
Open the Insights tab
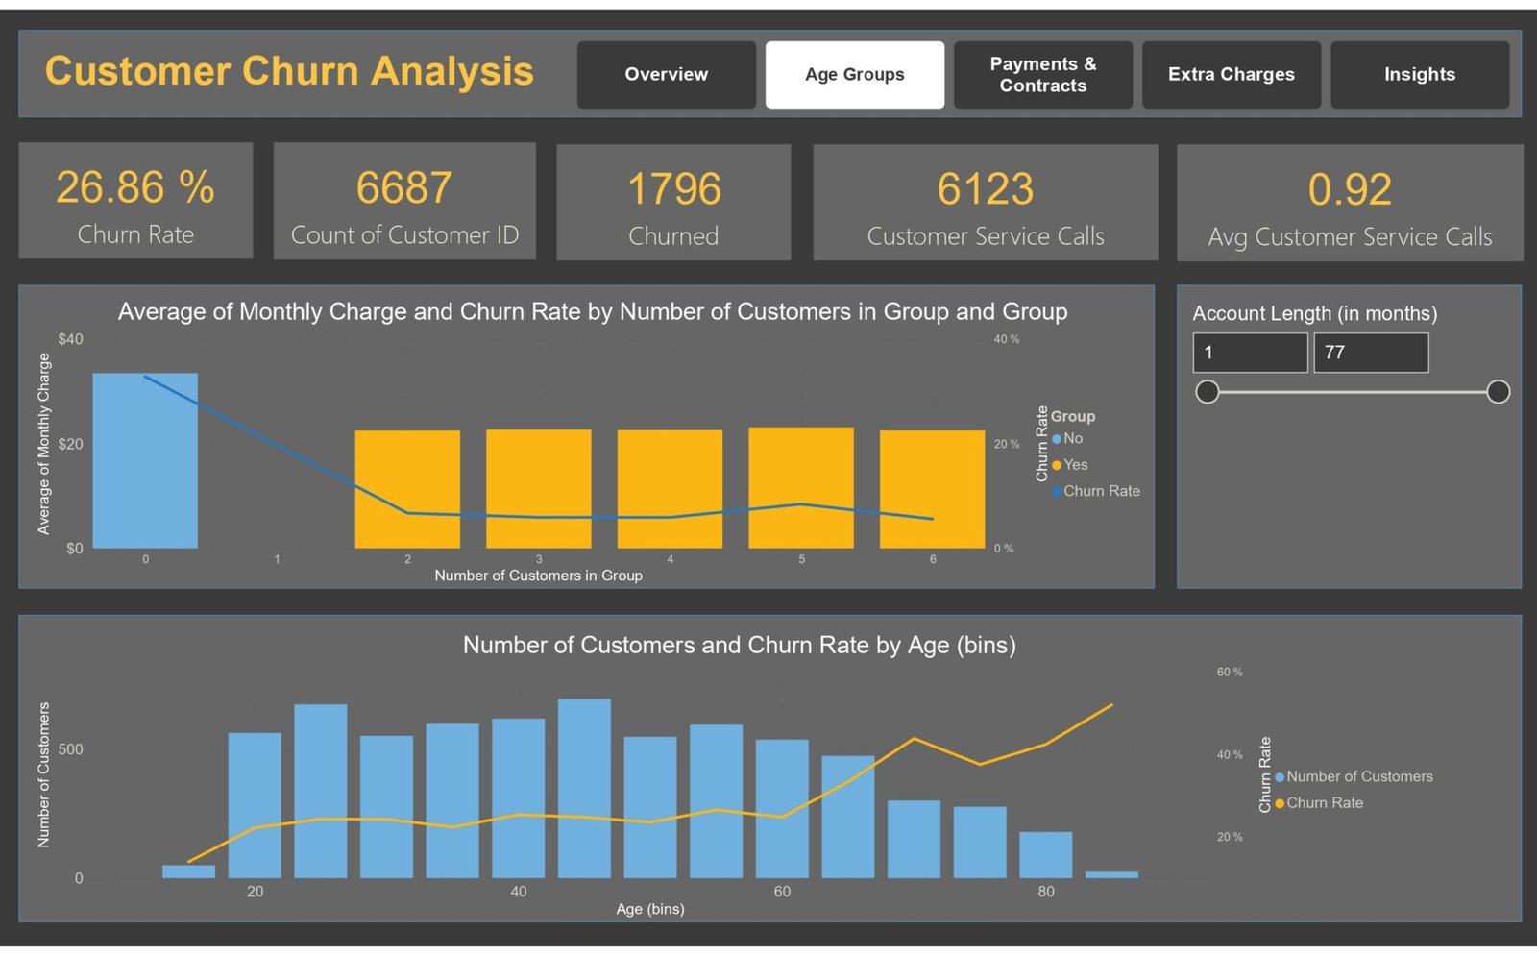[1419, 75]
